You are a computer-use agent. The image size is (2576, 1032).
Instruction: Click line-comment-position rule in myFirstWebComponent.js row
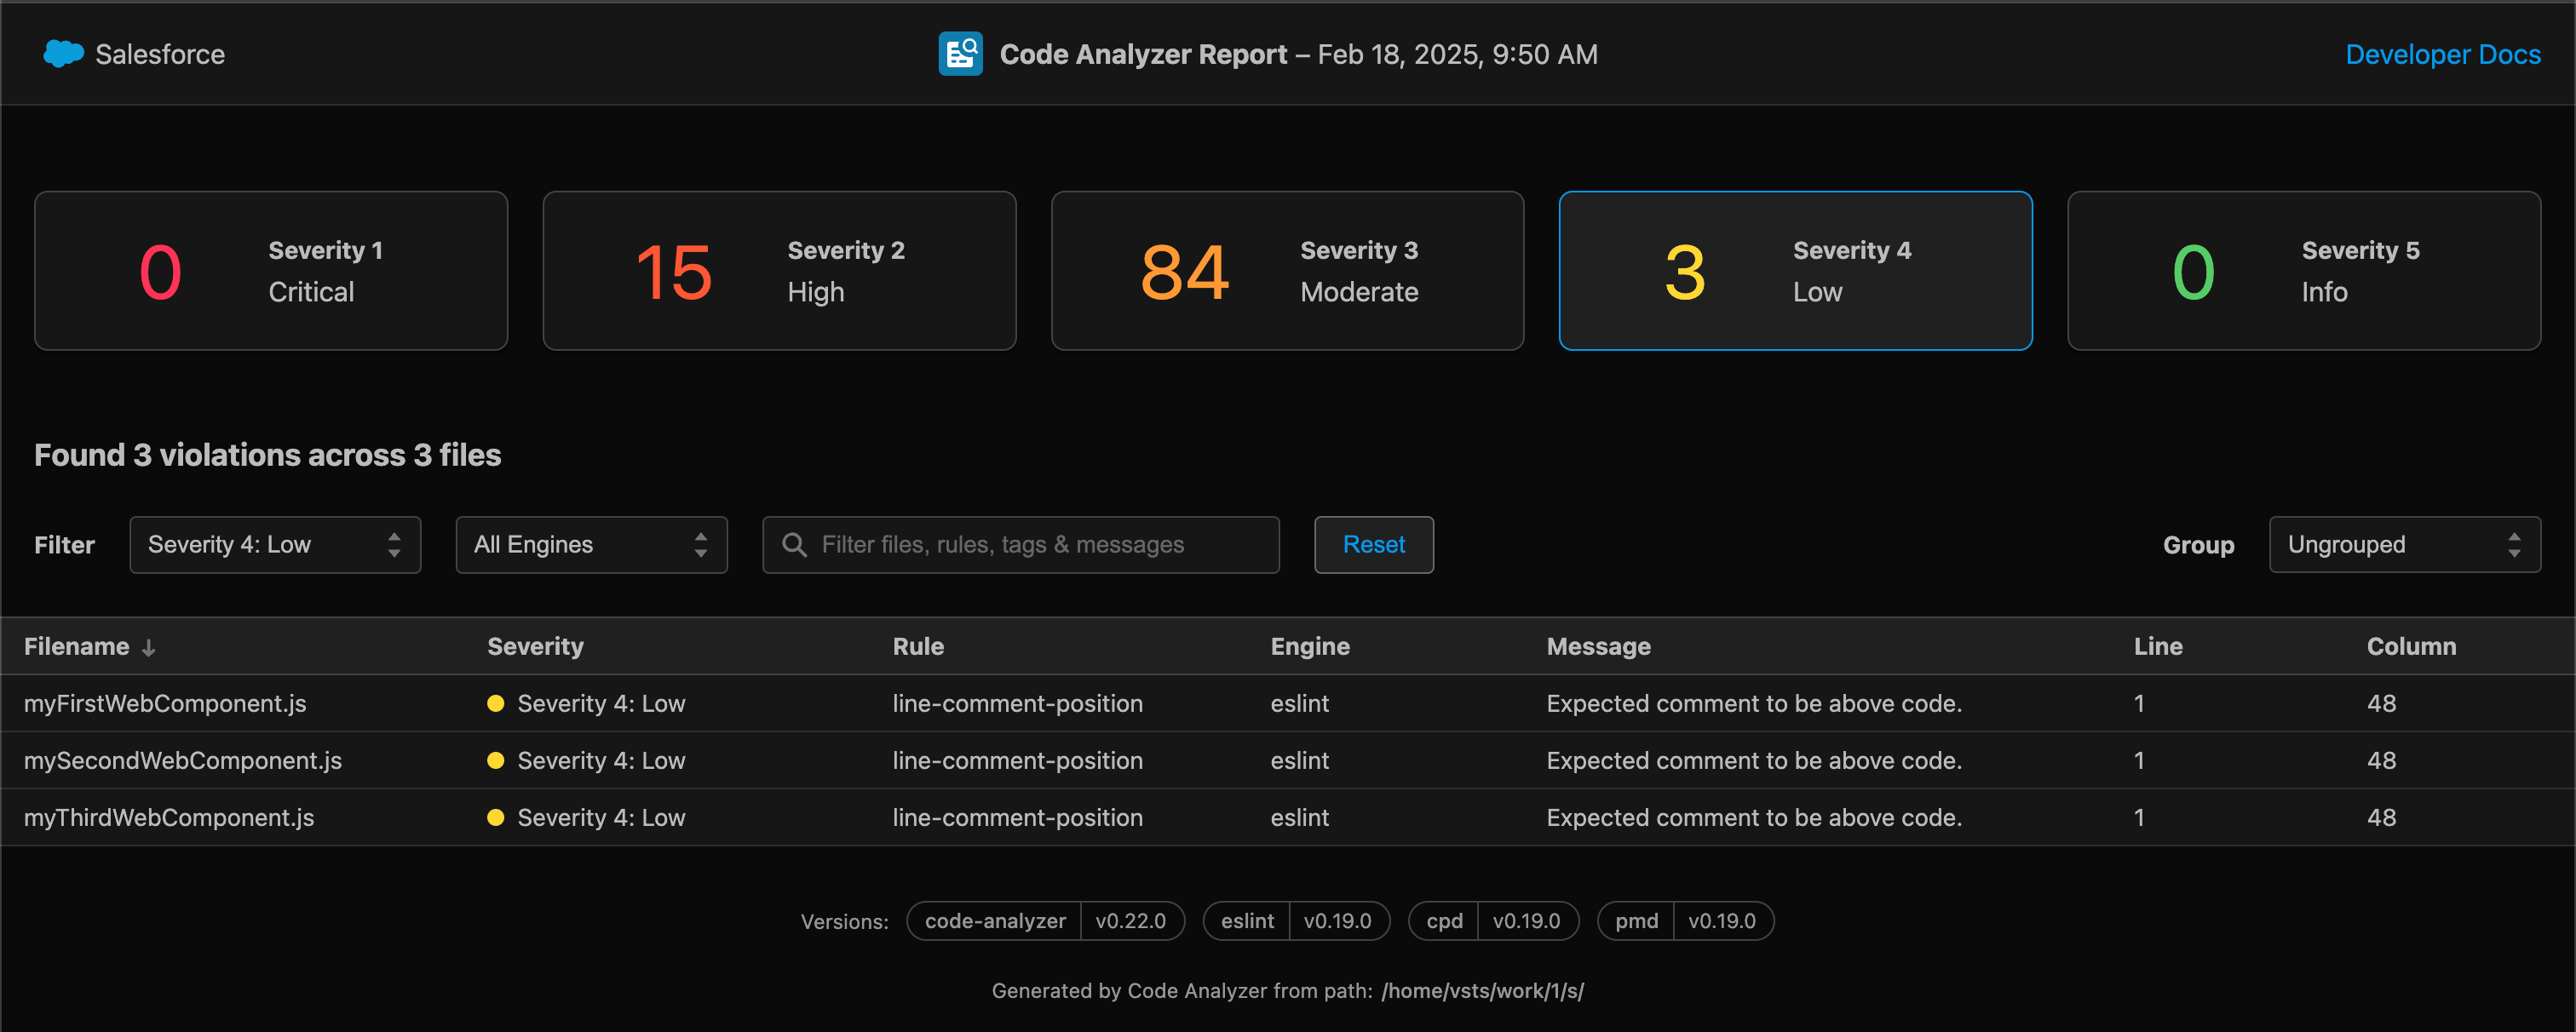(1017, 704)
